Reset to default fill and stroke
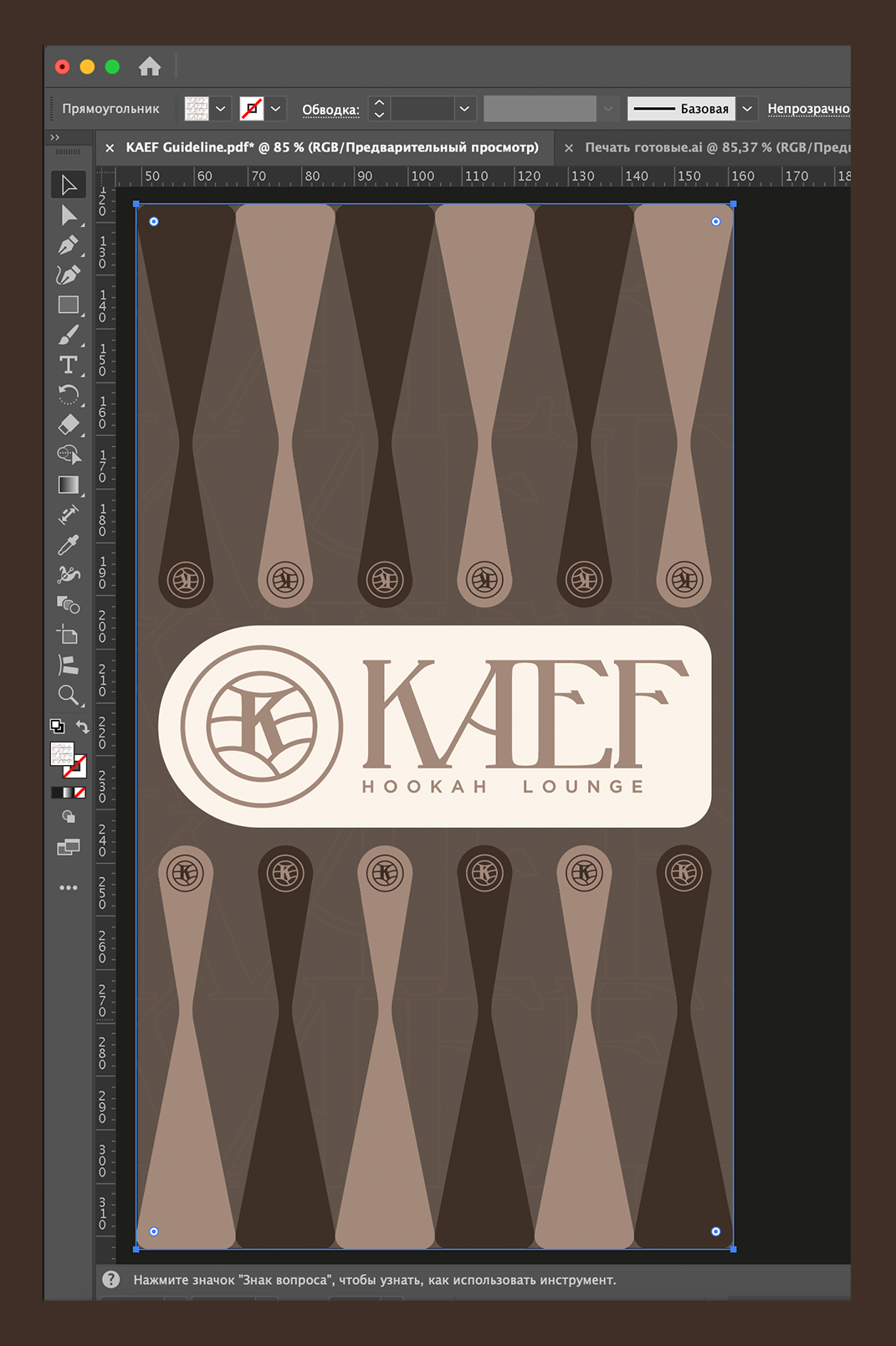Screen dimensions: 896x1346 [x=57, y=726]
